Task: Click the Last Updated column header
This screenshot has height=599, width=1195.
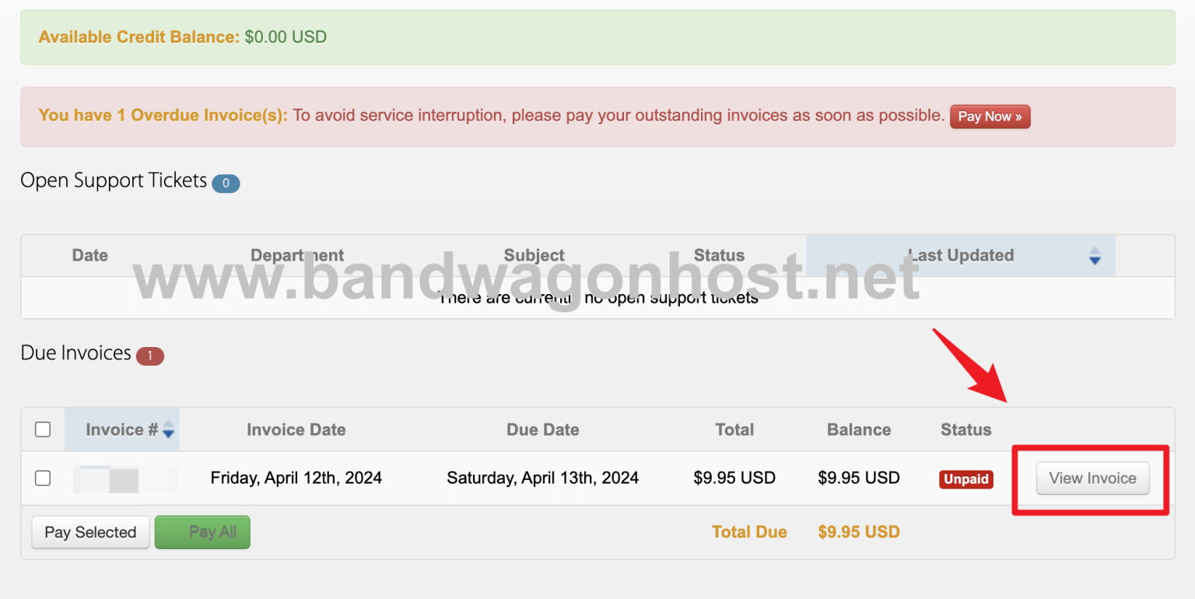Action: [960, 255]
